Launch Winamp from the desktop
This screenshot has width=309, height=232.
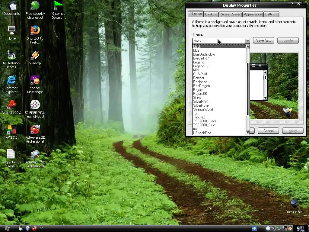[35, 58]
